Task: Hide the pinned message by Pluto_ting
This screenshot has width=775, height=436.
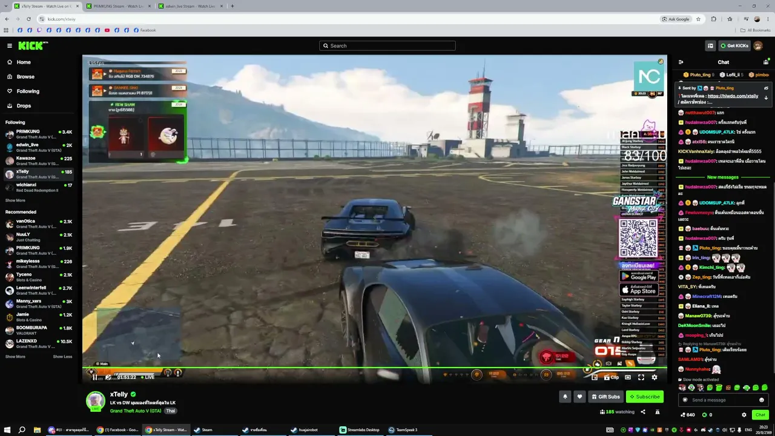Action: 766,88
